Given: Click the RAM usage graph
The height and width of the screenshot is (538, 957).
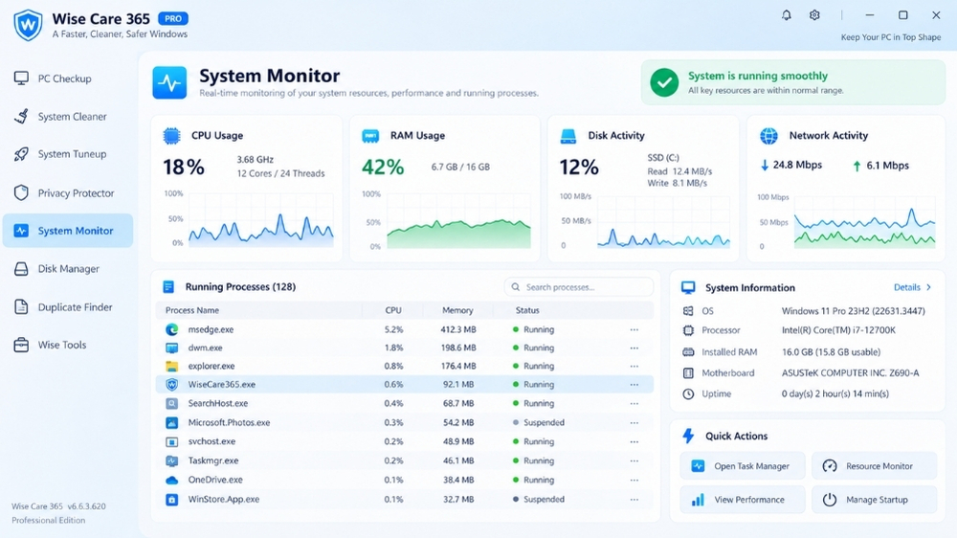Looking at the screenshot, I should 458,221.
